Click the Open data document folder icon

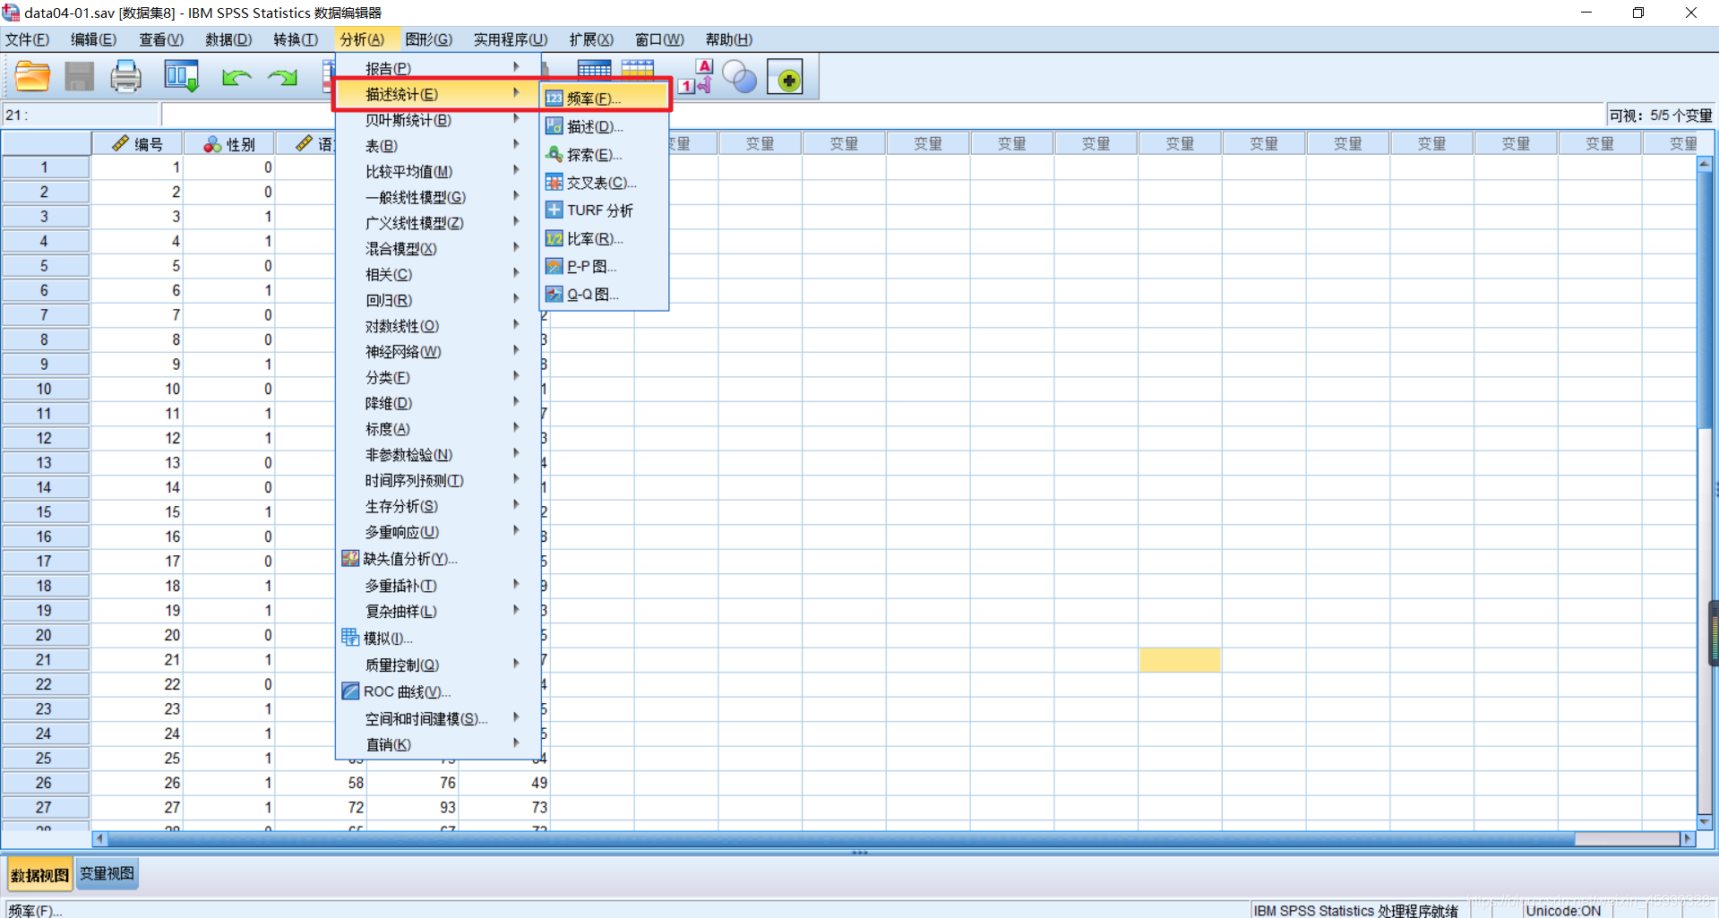click(x=32, y=78)
